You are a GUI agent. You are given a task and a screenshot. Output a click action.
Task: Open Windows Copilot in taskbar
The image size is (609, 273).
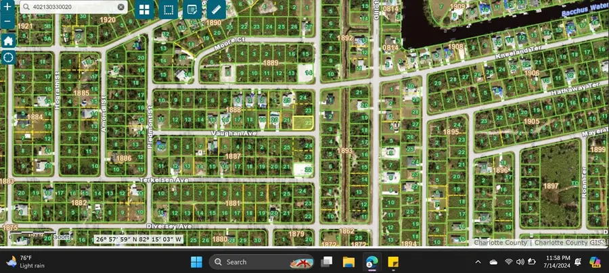(x=595, y=262)
